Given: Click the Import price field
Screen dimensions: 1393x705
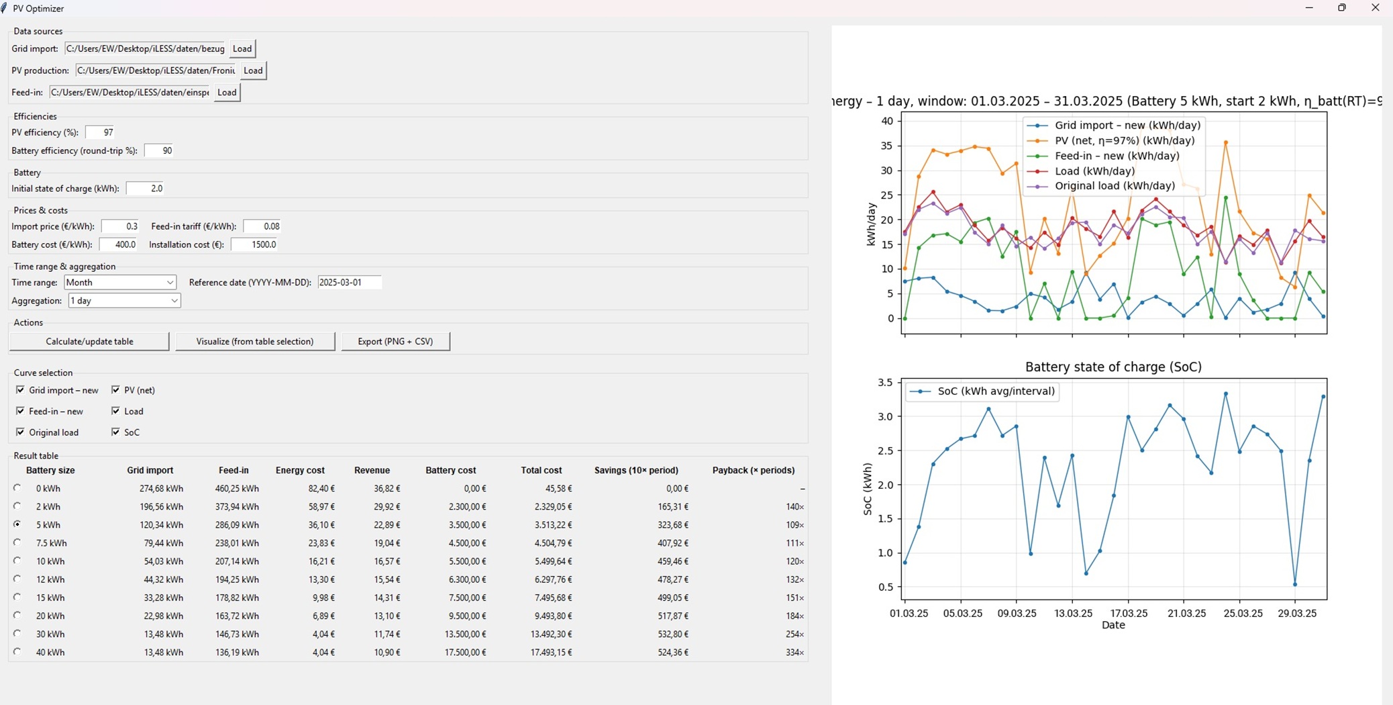Looking at the screenshot, I should 120,227.
